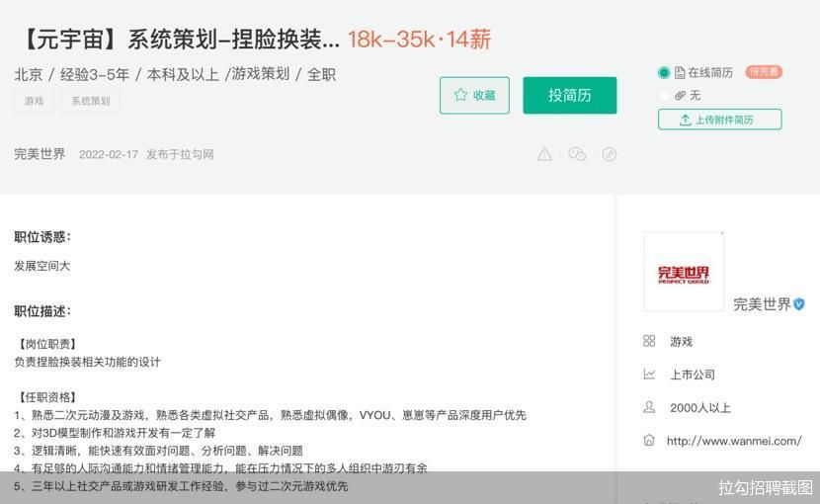Viewport: 820px width, 504px height.
Task: Click the report warning triangle icon
Action: [544, 154]
